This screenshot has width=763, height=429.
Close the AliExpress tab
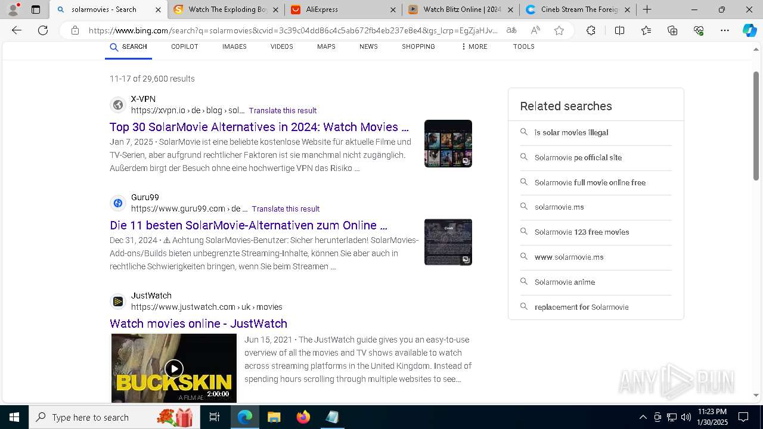click(393, 10)
